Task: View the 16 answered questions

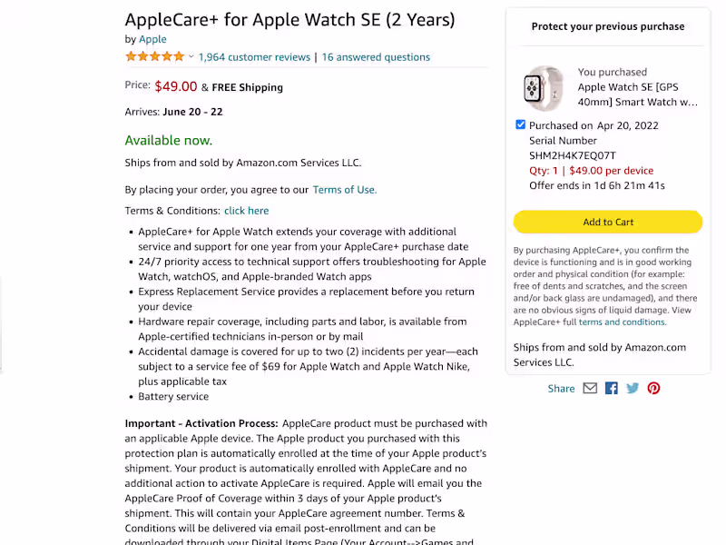Action: click(376, 57)
